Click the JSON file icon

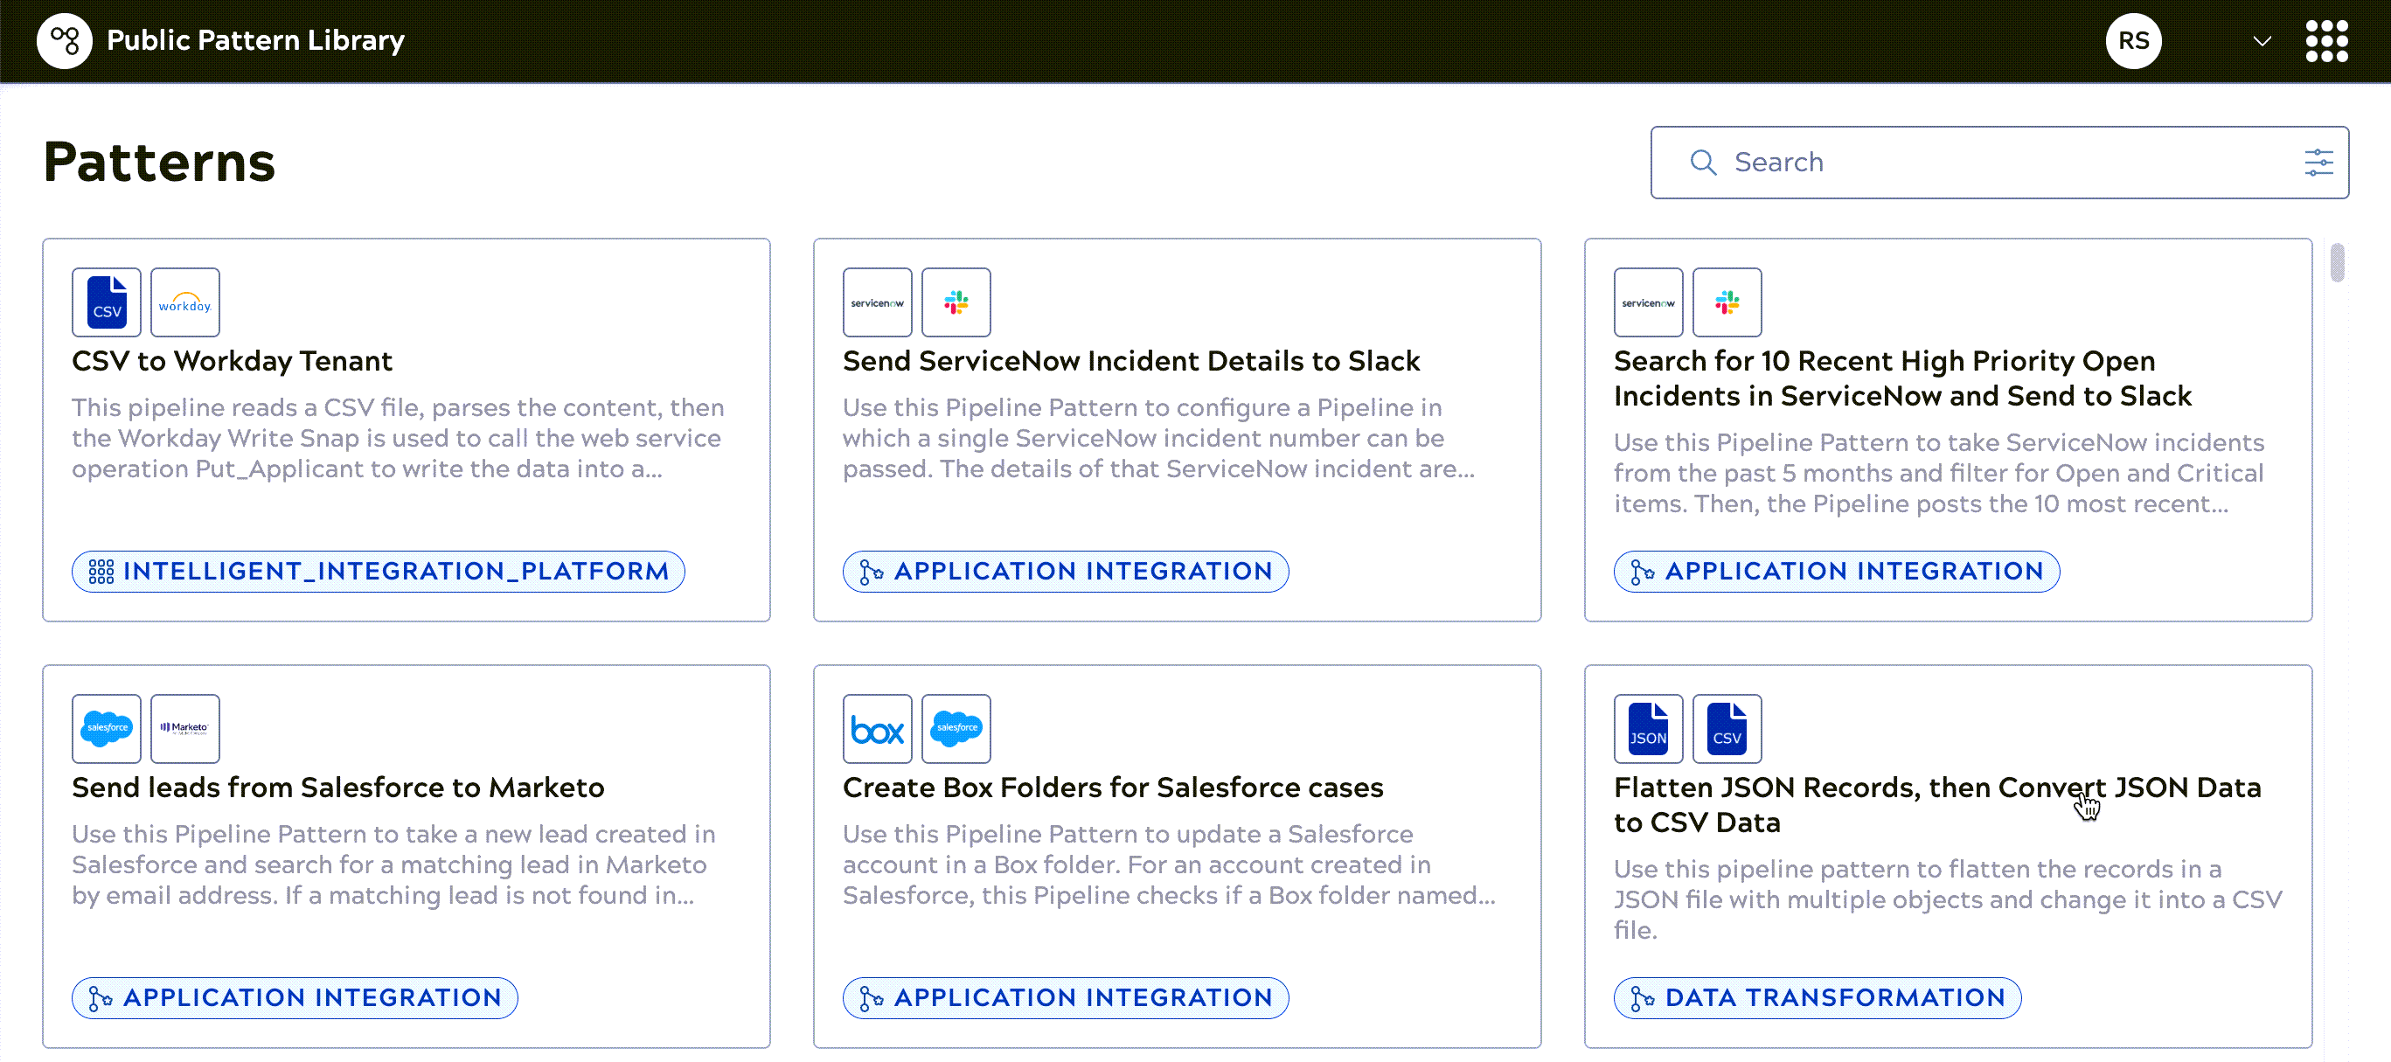click(1648, 729)
